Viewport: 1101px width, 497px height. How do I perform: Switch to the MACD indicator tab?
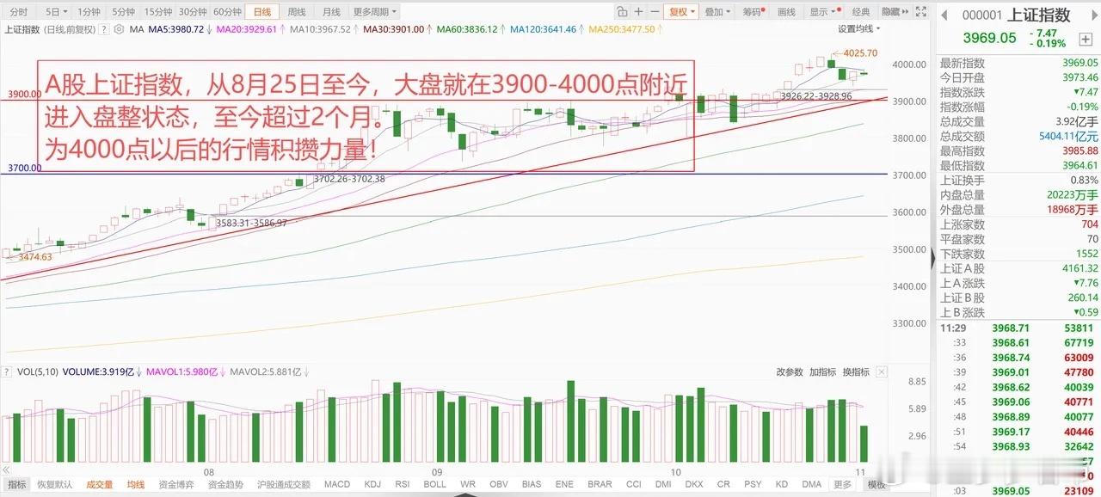[336, 485]
